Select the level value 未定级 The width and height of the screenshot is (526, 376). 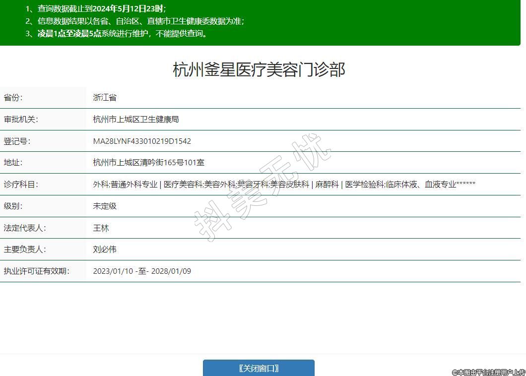tap(105, 206)
